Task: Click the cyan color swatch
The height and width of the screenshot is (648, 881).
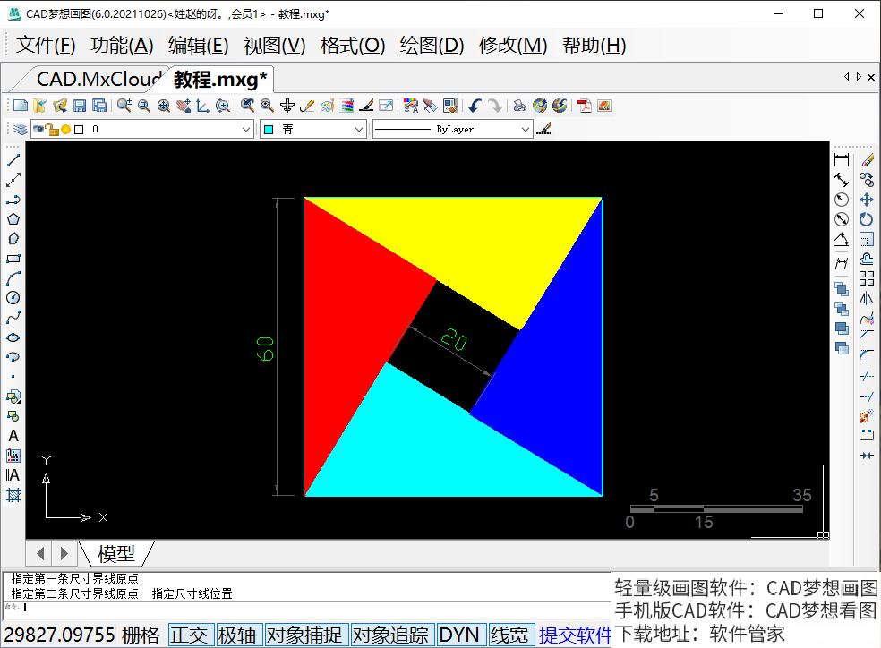Action: coord(269,130)
